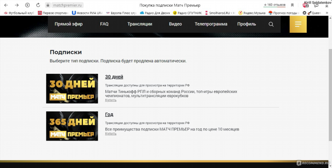Open the Прогноз погоды bookmark
This screenshot has width=332, height=168.
coord(284,13)
